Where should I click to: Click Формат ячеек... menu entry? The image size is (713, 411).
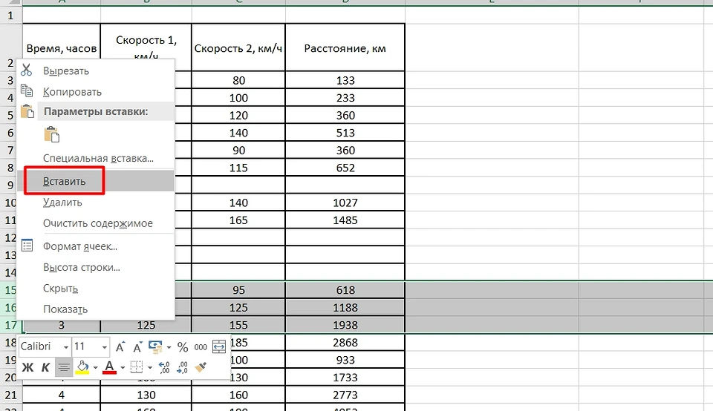click(x=80, y=246)
